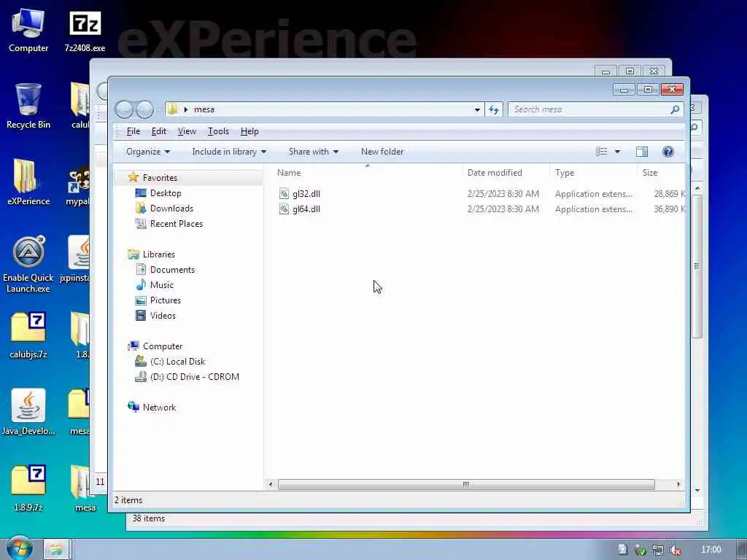Open Recent Places in navigation pane

[x=176, y=223]
